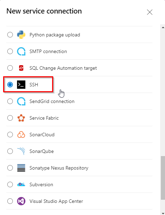Click the SMTP connection icon
Image resolution: width=165 pixels, height=215 pixels.
(x=21, y=51)
